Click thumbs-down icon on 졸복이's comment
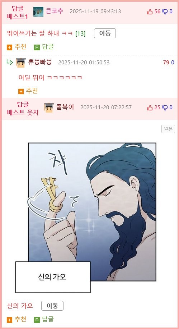Viewport: 179px width, 329px height. 165,108
